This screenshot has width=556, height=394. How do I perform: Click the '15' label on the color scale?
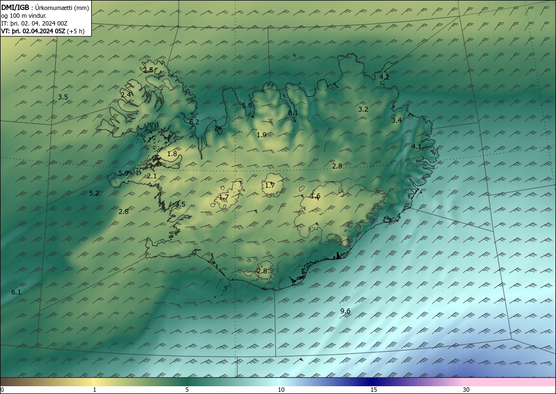(374, 390)
